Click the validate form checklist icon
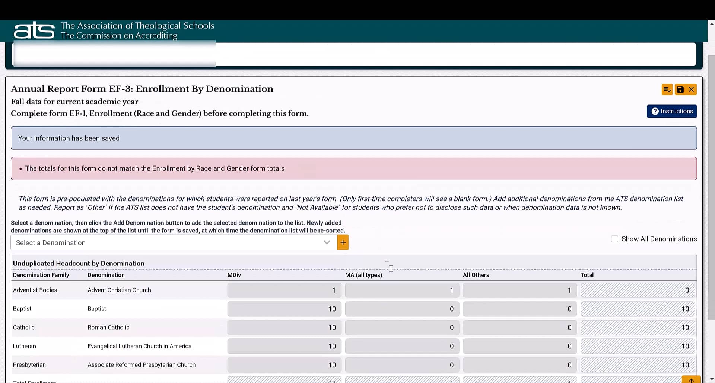The width and height of the screenshot is (715, 383). pos(667,89)
